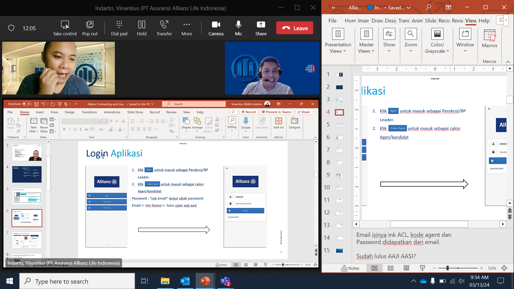Open the Saved status dropdown in title bar
514x289 pixels.
pyautogui.click(x=399, y=7)
